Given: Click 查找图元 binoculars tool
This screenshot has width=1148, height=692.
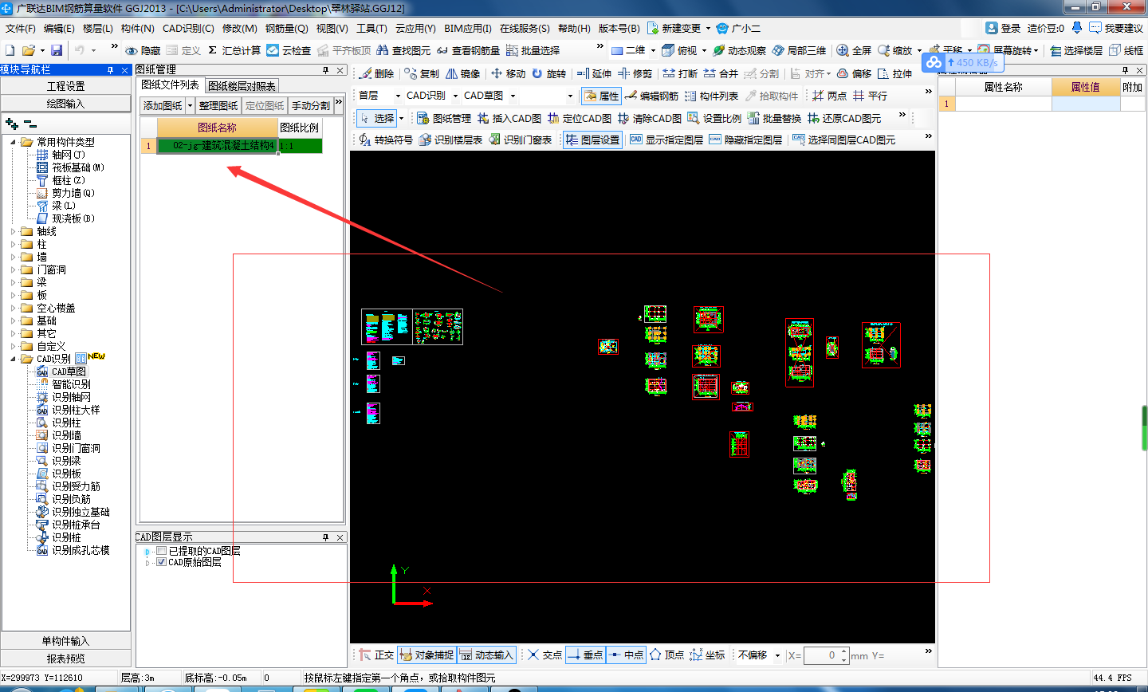Looking at the screenshot, I should tap(403, 50).
